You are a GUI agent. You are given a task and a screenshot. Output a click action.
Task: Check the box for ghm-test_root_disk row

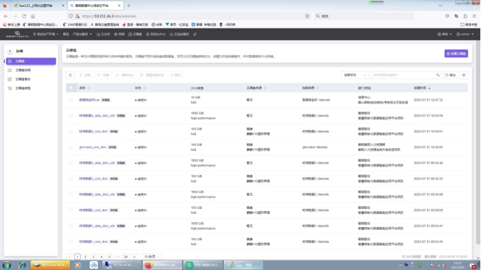pyautogui.click(x=71, y=147)
